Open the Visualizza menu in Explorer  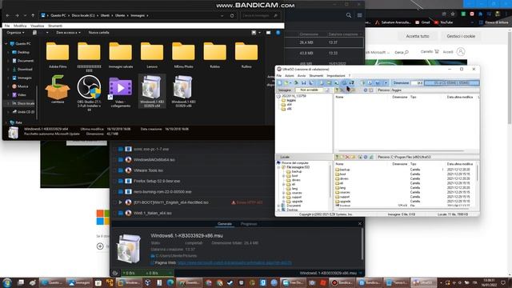coord(38,26)
